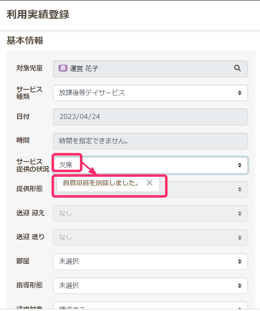The height and width of the screenshot is (311, 260).
Task: Click the 時間 field
Action: click(150, 141)
